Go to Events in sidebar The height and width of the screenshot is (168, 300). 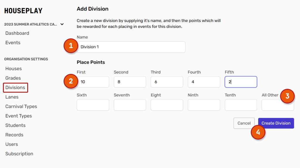coord(13,43)
